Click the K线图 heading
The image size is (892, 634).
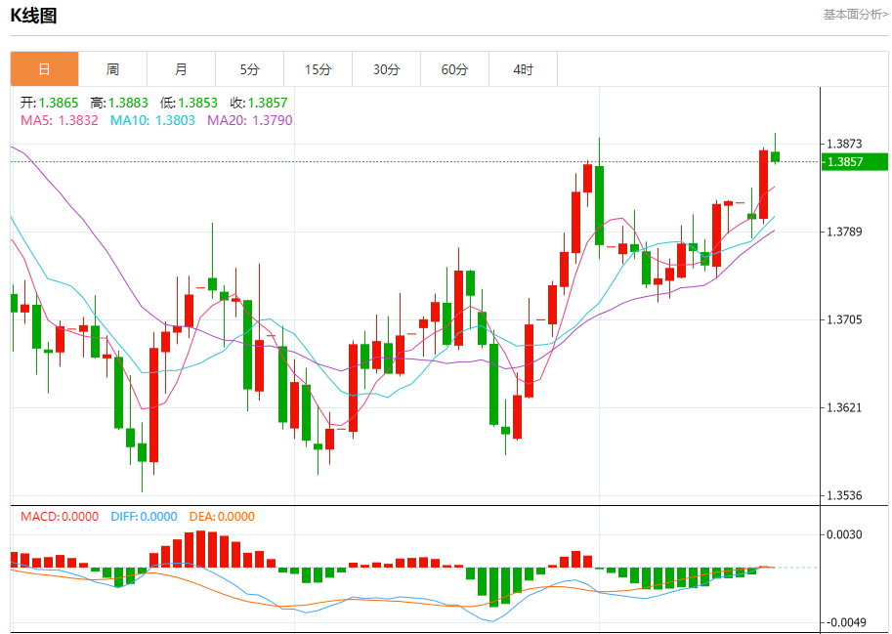[x=33, y=16]
